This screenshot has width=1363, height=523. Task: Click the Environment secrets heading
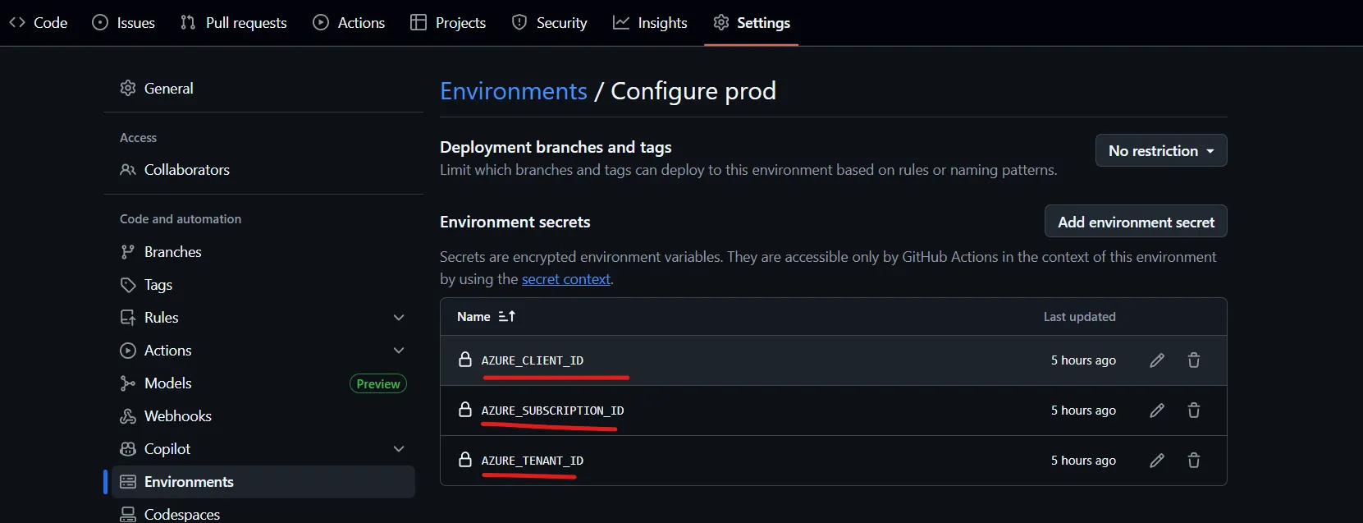coord(515,222)
